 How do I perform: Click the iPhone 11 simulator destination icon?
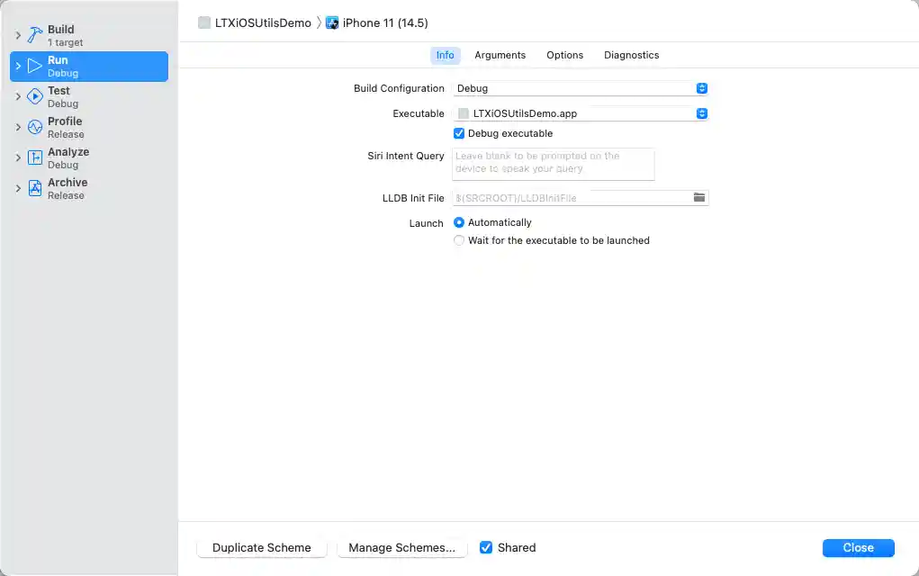click(332, 22)
